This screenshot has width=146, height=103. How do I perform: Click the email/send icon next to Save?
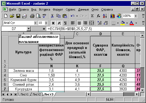[x=24, y=16]
